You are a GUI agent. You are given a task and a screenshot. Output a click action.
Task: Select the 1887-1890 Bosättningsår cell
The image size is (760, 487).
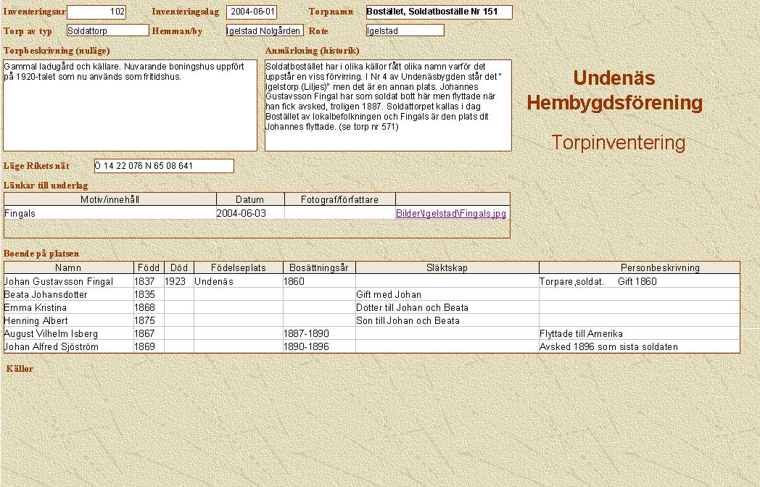[x=319, y=334]
